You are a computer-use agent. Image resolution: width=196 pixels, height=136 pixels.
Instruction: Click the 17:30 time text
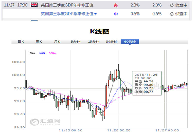click(22, 5)
